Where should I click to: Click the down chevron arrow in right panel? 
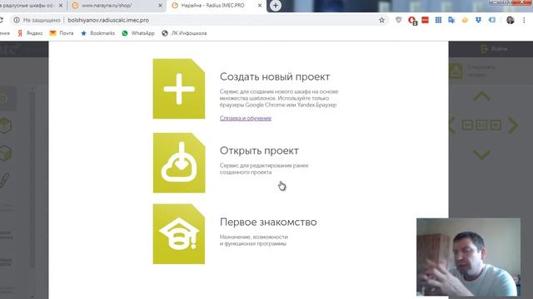(x=481, y=154)
